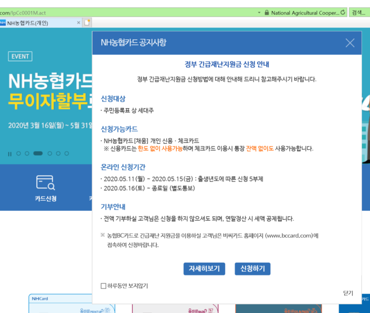The height and width of the screenshot is (313, 370).
Task: Click the URL address bar text
Action: coord(23,13)
